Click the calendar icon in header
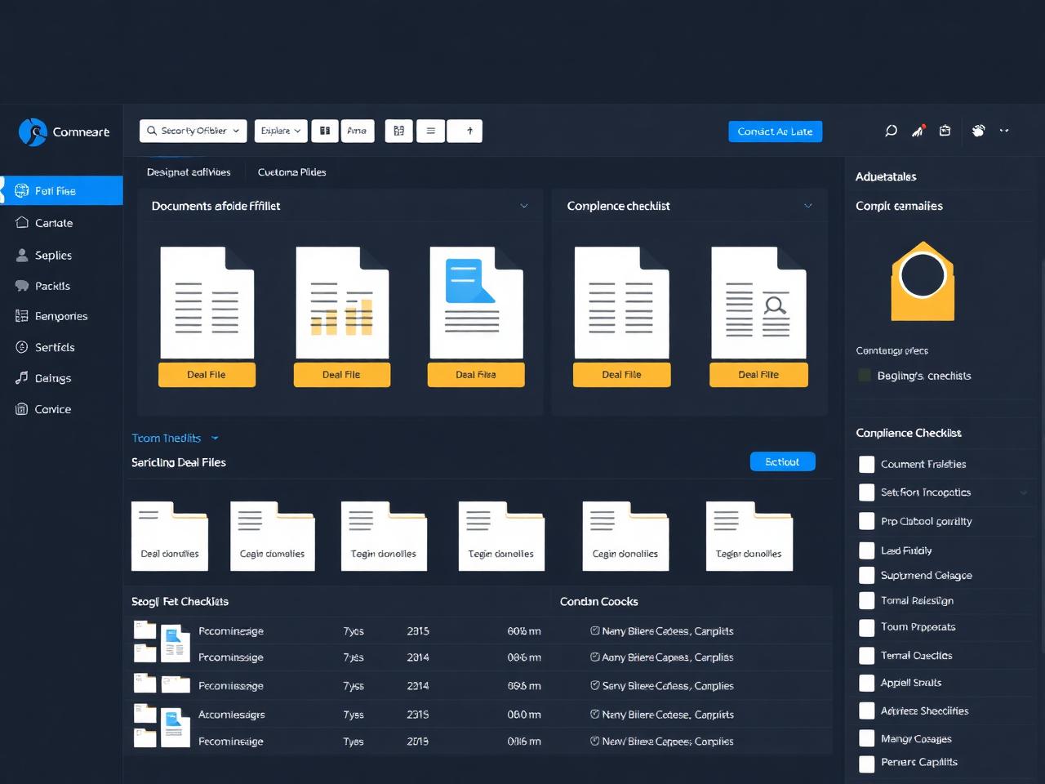This screenshot has height=784, width=1045. point(945,131)
